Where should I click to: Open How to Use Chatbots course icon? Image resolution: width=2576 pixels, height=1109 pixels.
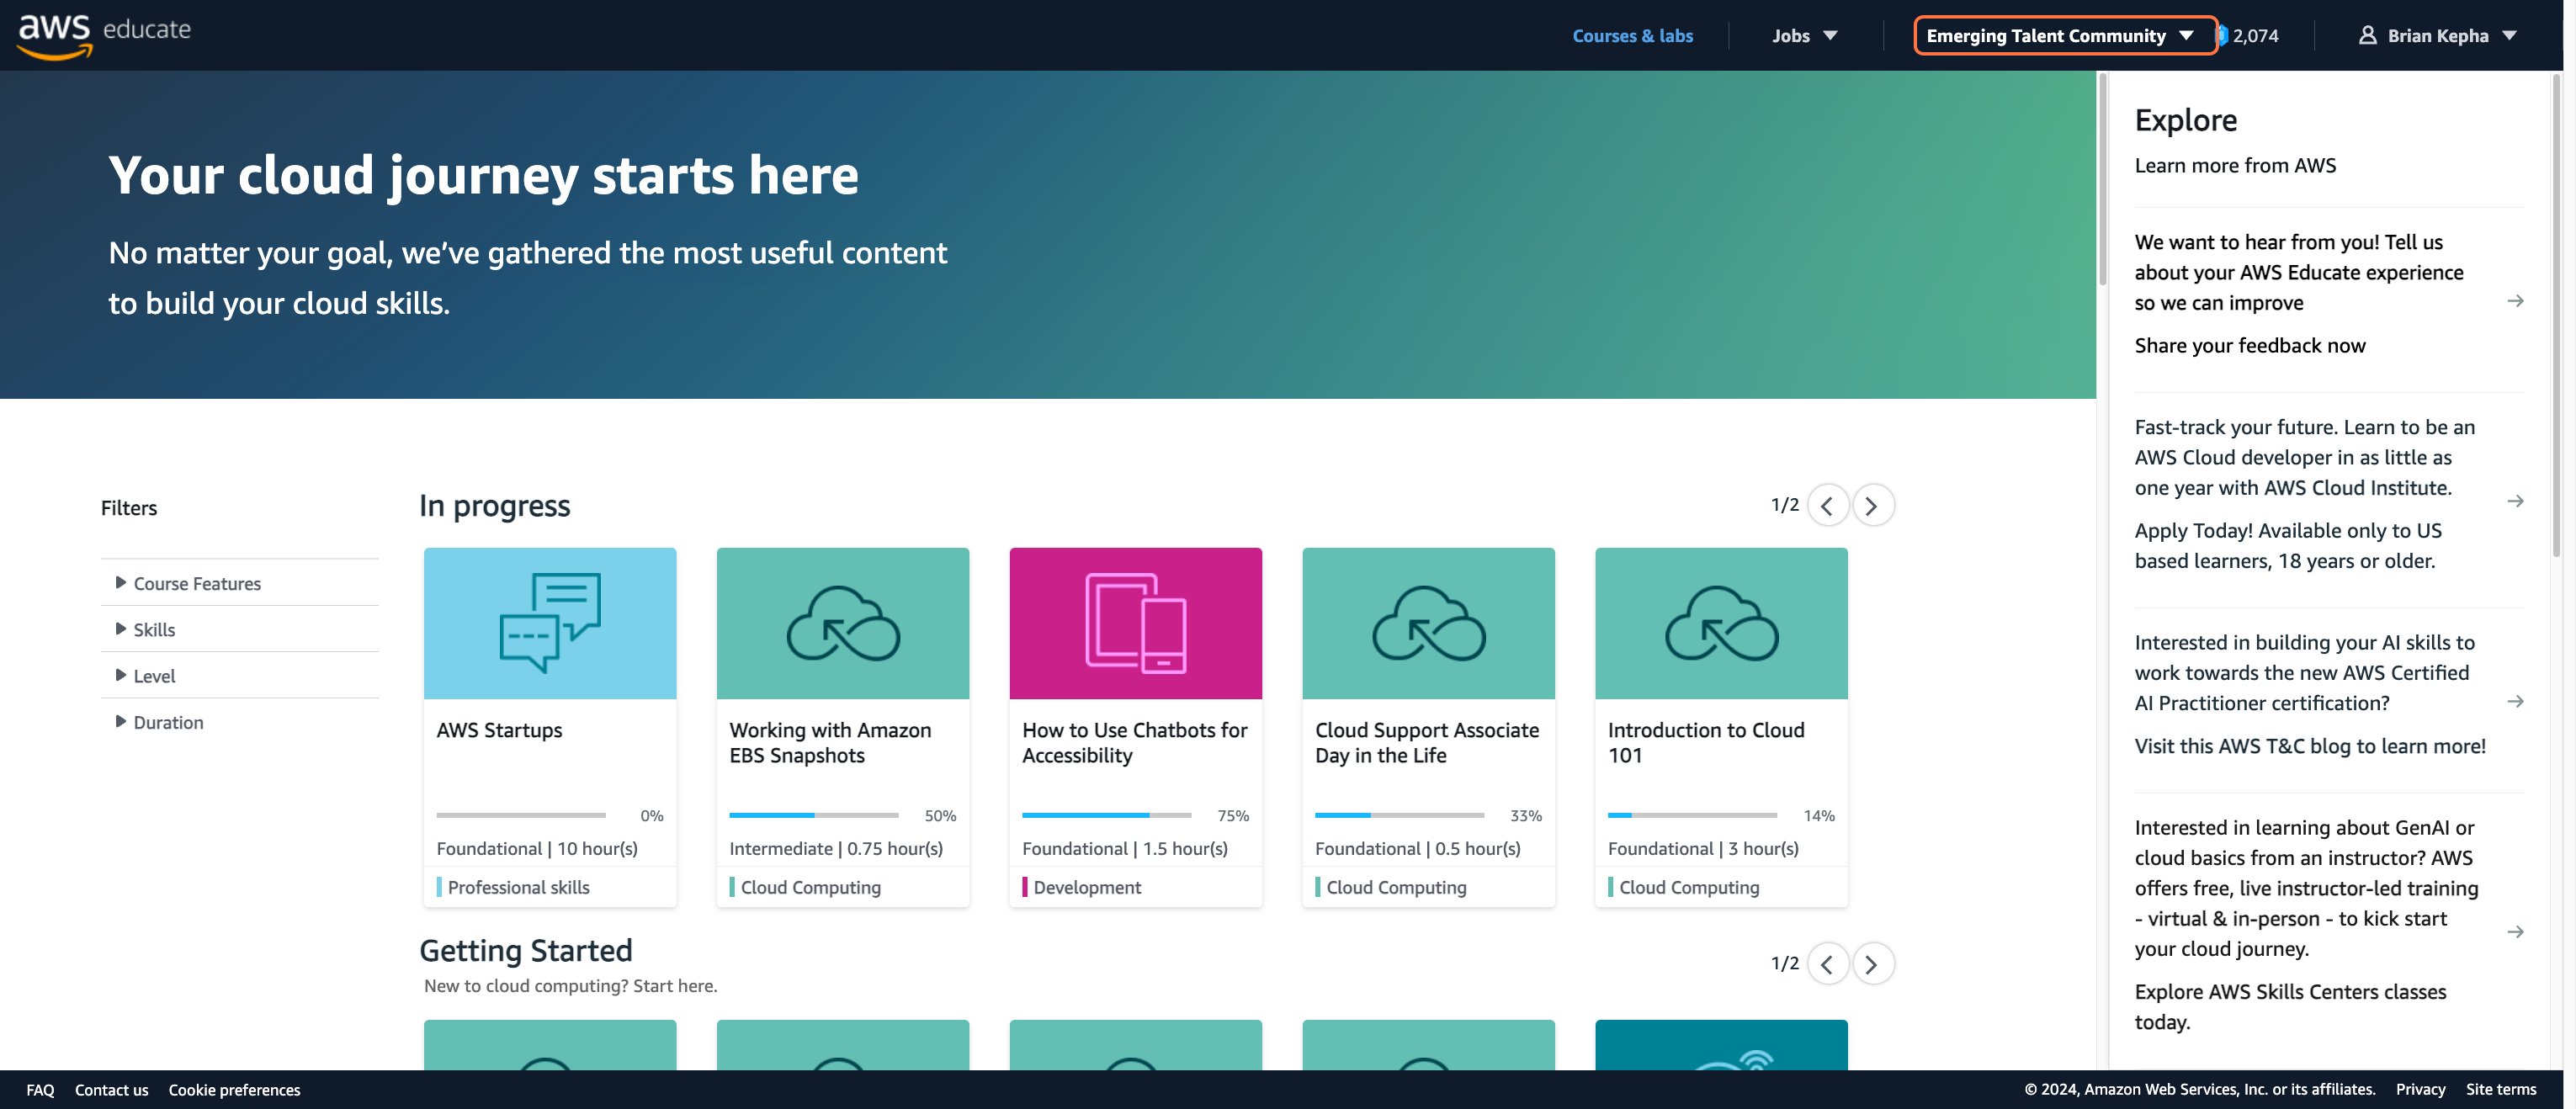pos(1135,623)
